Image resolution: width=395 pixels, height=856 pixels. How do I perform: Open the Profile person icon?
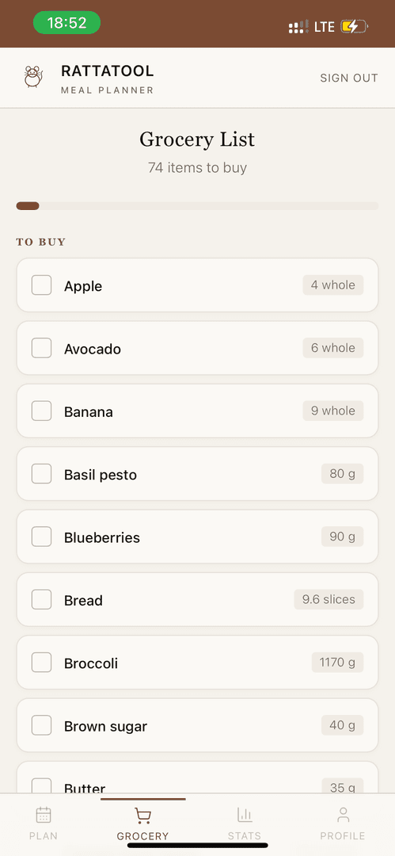click(x=343, y=815)
